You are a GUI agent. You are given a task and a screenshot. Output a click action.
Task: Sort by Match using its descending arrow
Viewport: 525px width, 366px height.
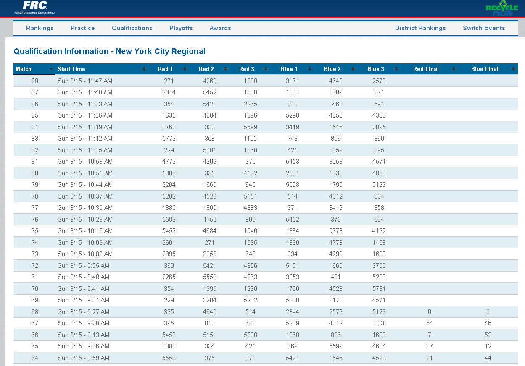(51, 69)
